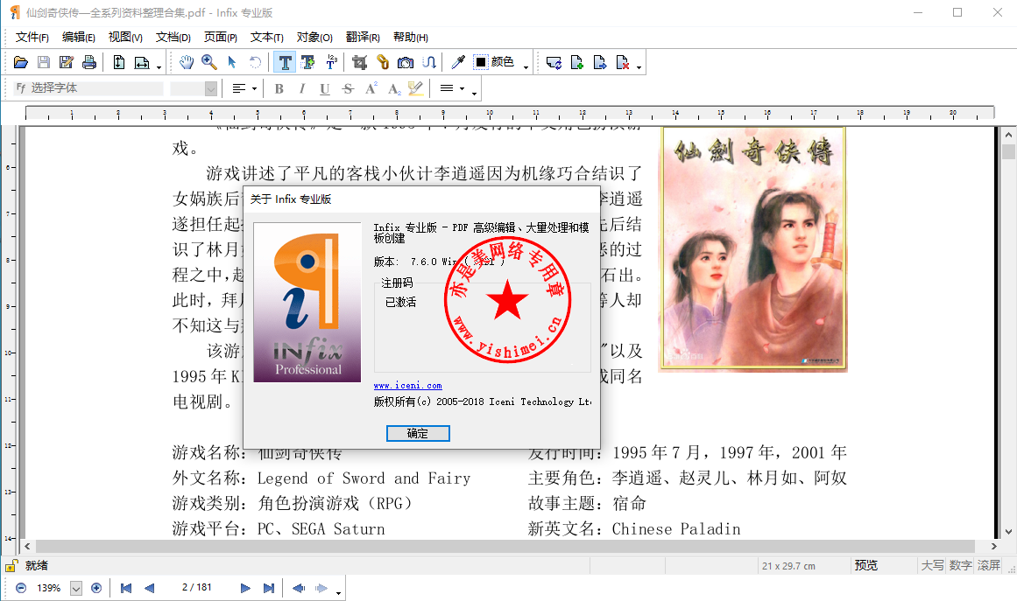Open the 翻译(R) menu
Image resolution: width=1017 pixels, height=601 pixels.
click(x=363, y=38)
